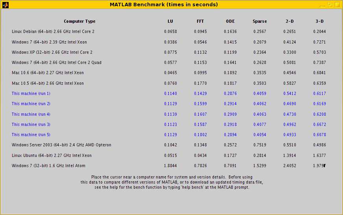The width and height of the screenshot is (343, 215).
Task: Click the LU column header
Action: point(170,21)
